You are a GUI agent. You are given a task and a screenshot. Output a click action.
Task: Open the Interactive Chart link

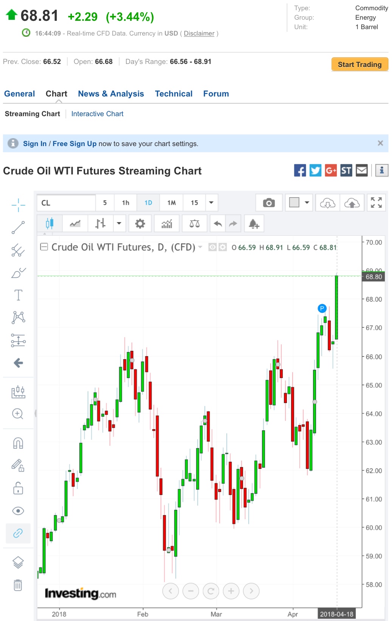(97, 114)
